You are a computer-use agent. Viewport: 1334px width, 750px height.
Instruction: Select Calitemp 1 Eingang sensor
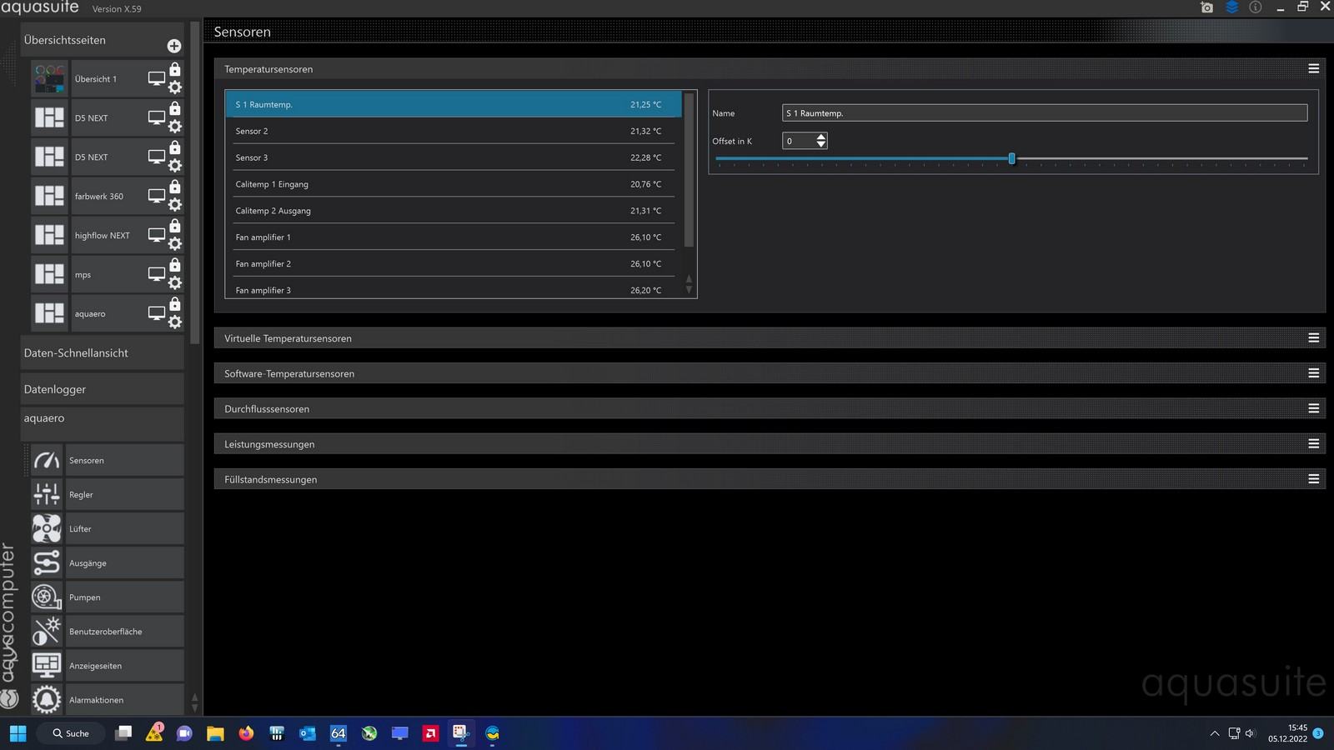pyautogui.click(x=454, y=184)
